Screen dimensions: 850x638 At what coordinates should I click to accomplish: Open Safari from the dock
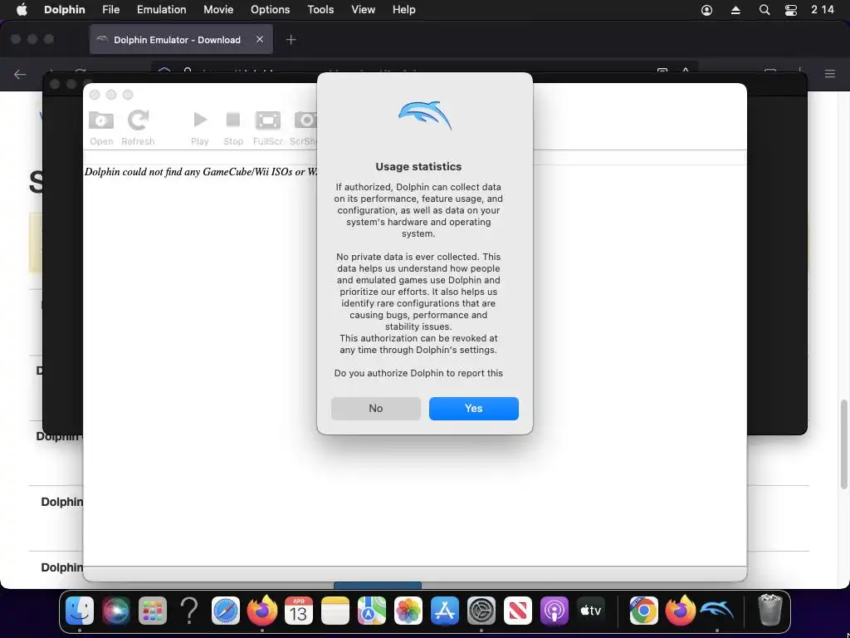click(x=226, y=611)
